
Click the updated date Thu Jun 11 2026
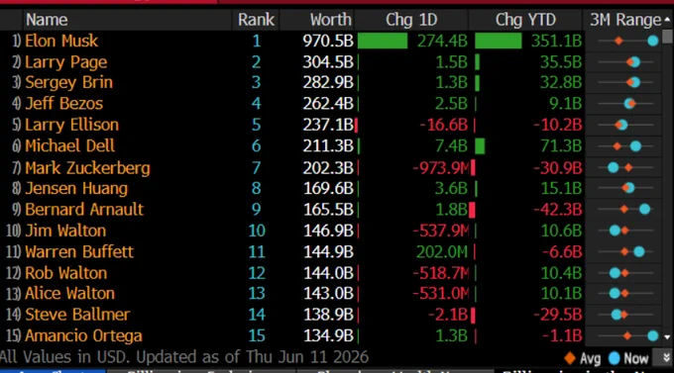click(x=307, y=357)
